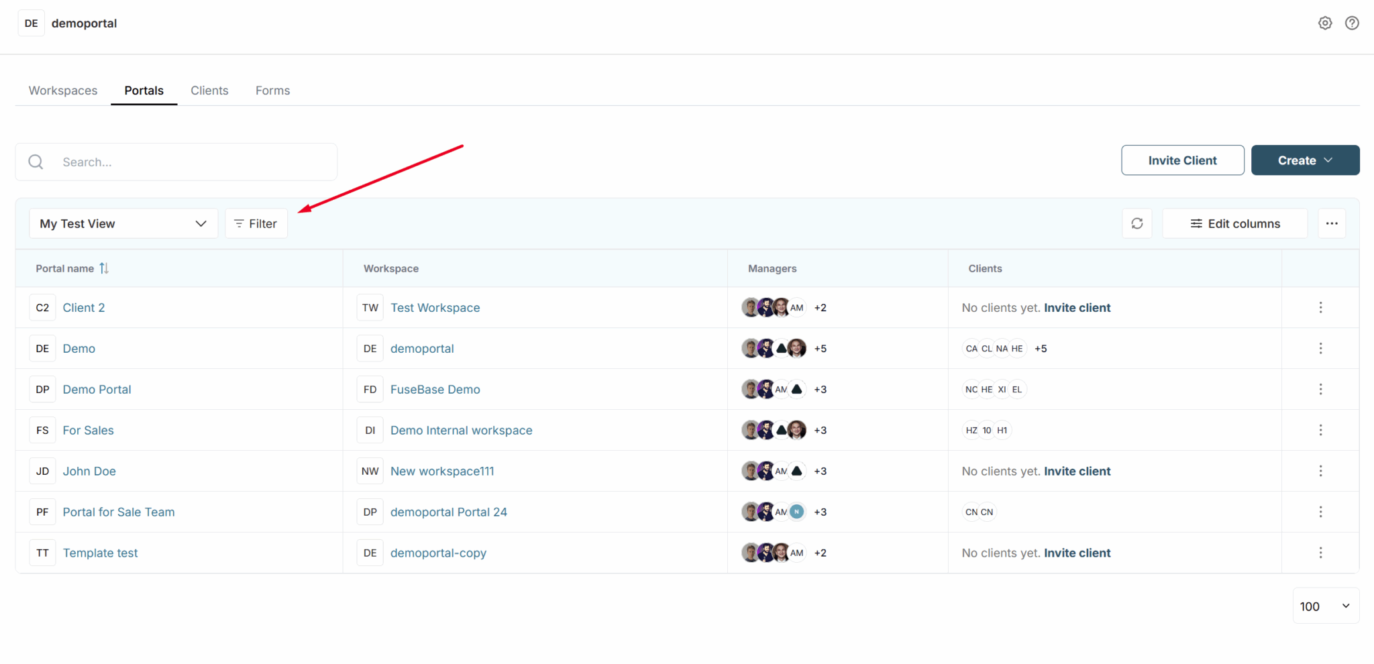Switch to the Forms tab
This screenshot has width=1374, height=664.
272,90
